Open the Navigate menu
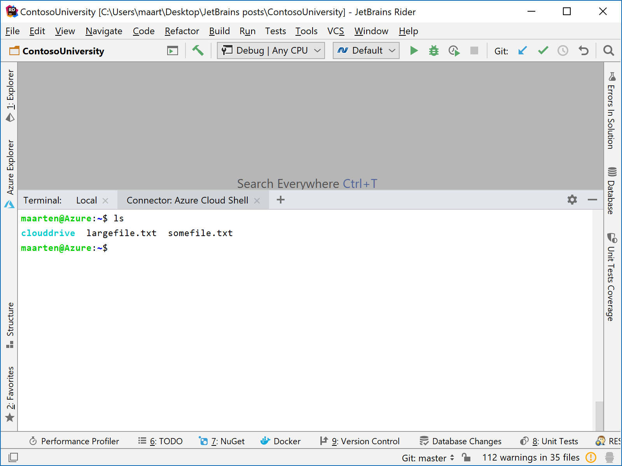The height and width of the screenshot is (466, 622). tap(104, 31)
